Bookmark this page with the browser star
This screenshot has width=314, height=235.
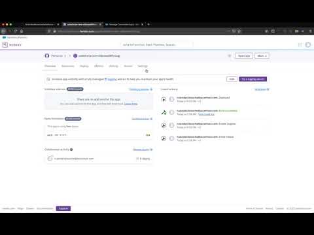point(239,31)
